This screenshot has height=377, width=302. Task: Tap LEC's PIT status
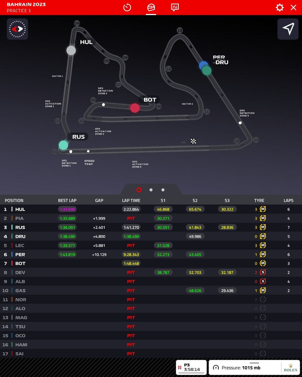coord(131,245)
